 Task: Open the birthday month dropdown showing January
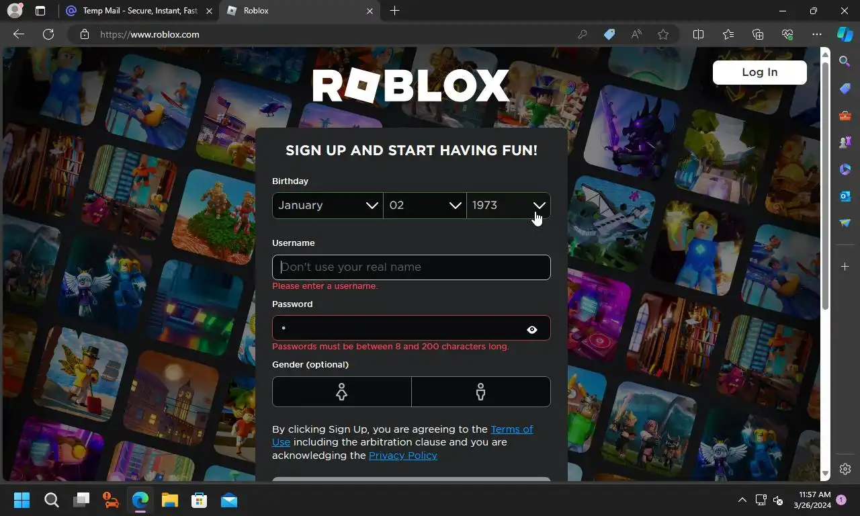pyautogui.click(x=327, y=206)
